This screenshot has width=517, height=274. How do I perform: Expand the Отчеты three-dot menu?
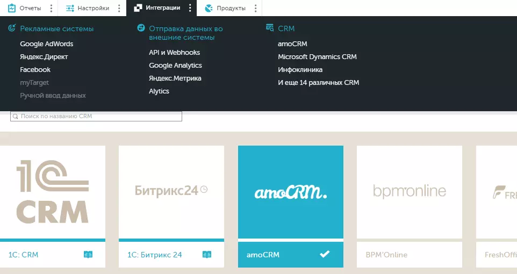(51, 8)
